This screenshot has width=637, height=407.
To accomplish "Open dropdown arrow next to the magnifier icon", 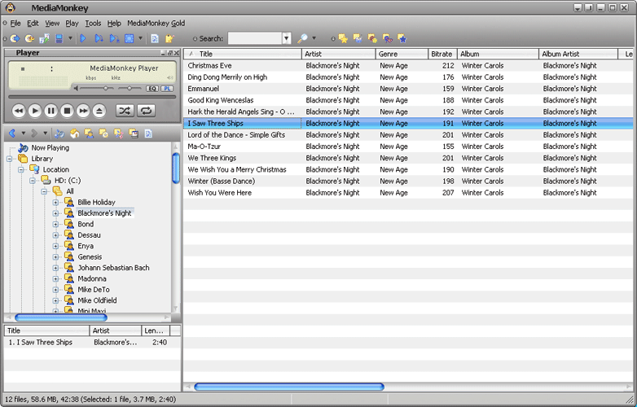I will [x=314, y=38].
